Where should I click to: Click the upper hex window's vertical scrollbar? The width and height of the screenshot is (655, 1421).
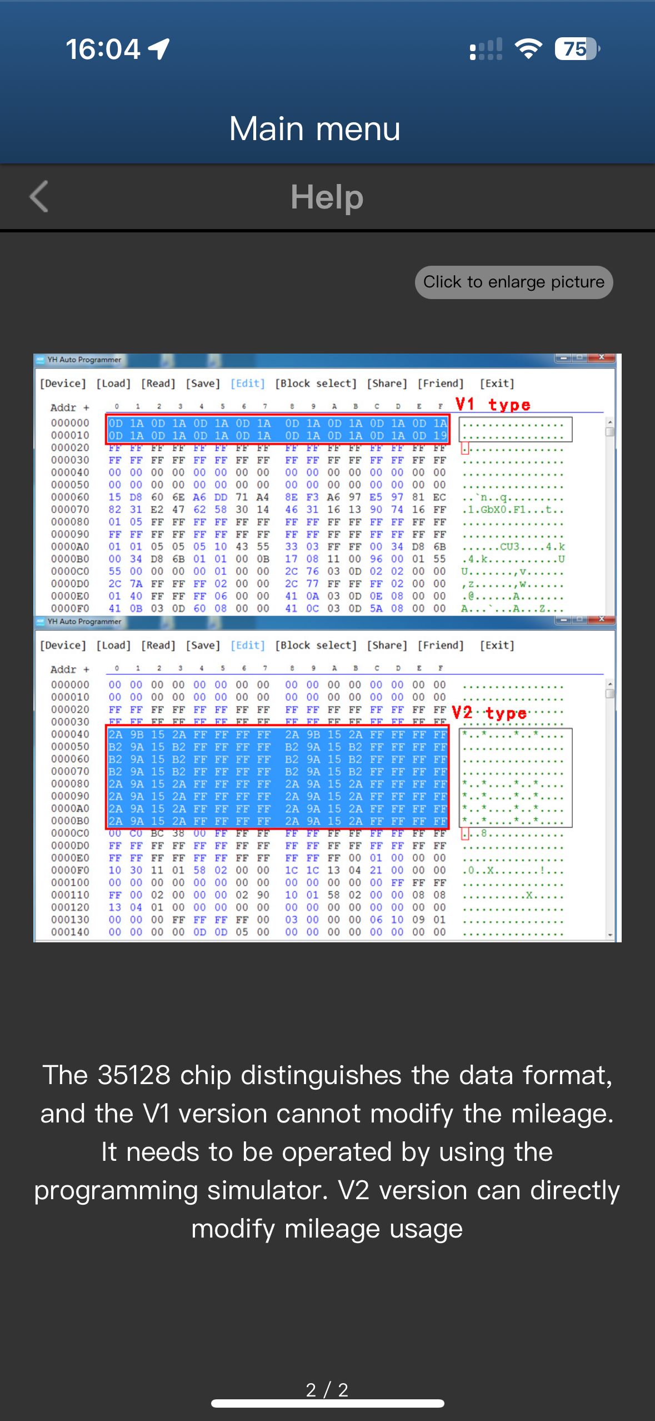point(609,500)
